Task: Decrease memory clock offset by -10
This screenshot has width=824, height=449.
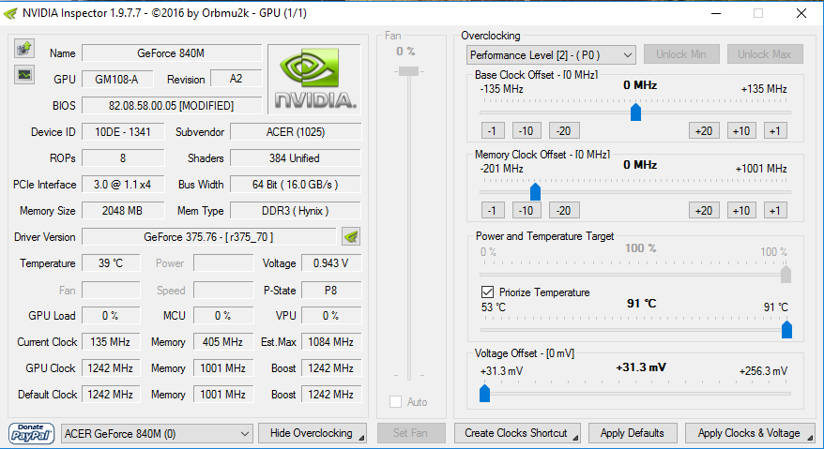Action: point(526,210)
